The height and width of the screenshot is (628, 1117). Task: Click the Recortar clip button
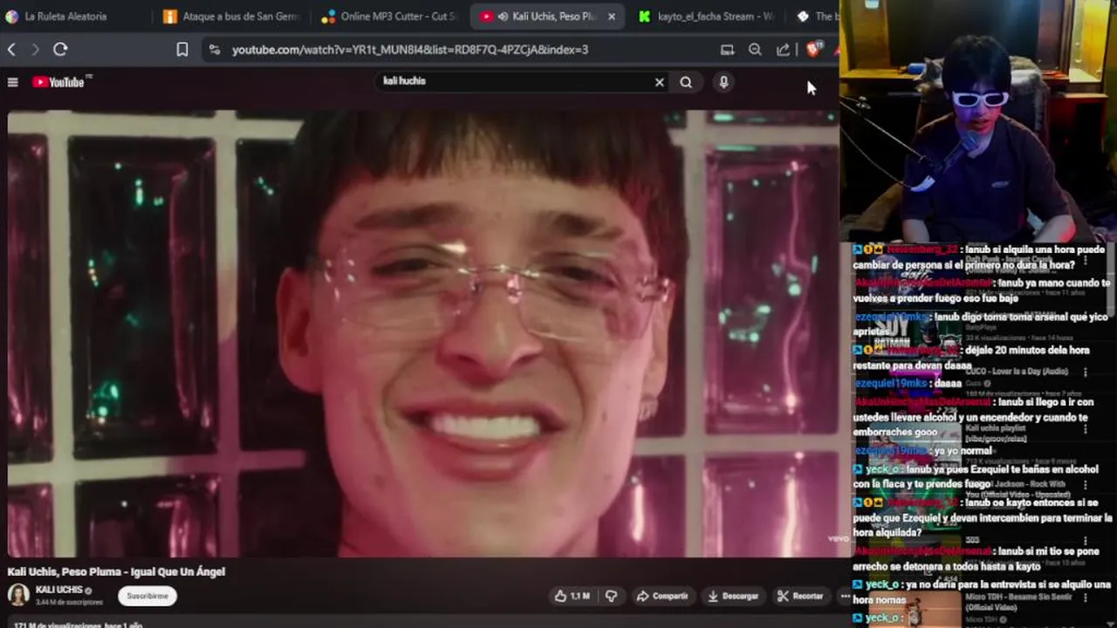(800, 596)
